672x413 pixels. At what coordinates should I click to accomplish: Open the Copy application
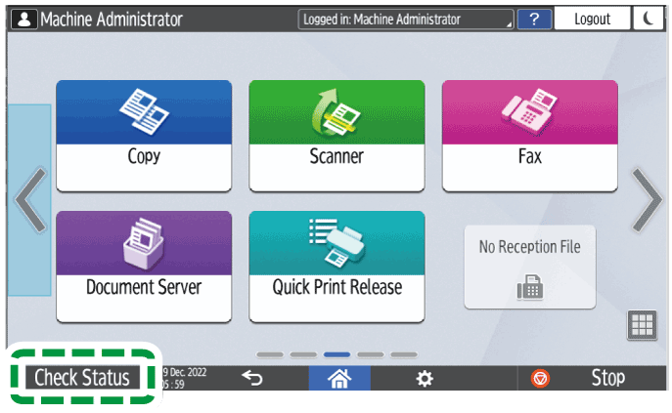(x=144, y=135)
